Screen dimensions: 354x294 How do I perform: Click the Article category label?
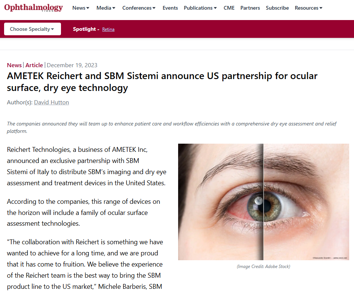coord(34,65)
